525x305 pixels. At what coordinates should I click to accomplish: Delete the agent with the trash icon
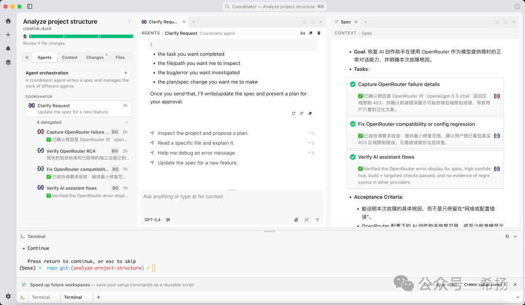pyautogui.click(x=319, y=33)
